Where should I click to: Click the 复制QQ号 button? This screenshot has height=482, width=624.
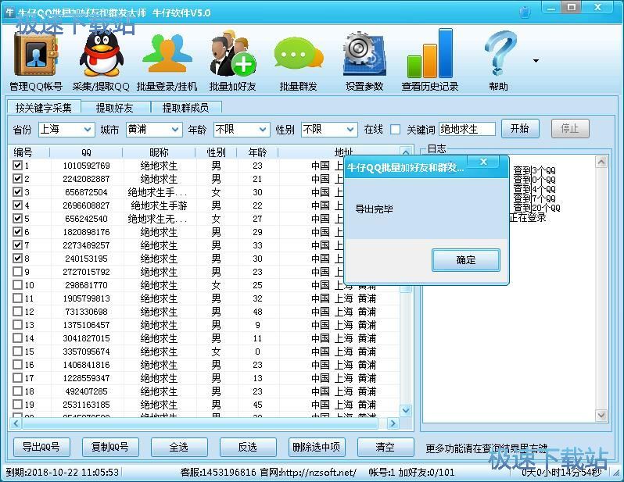[110, 447]
